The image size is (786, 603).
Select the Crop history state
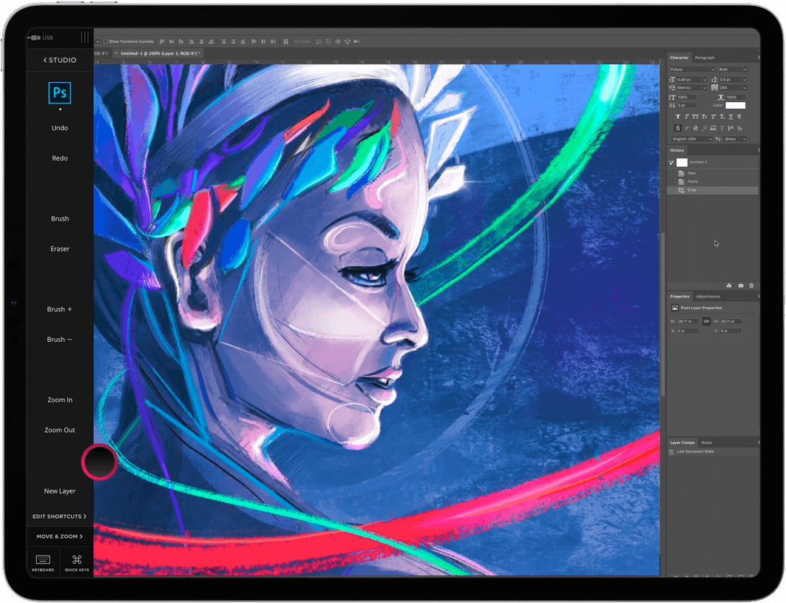click(x=712, y=190)
